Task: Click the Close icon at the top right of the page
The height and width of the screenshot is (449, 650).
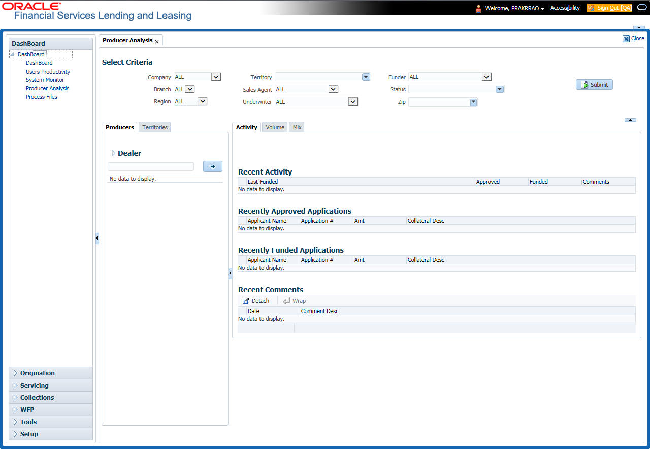Action: 626,38
